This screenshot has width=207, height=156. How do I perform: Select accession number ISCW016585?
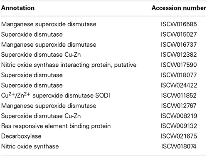179,24
